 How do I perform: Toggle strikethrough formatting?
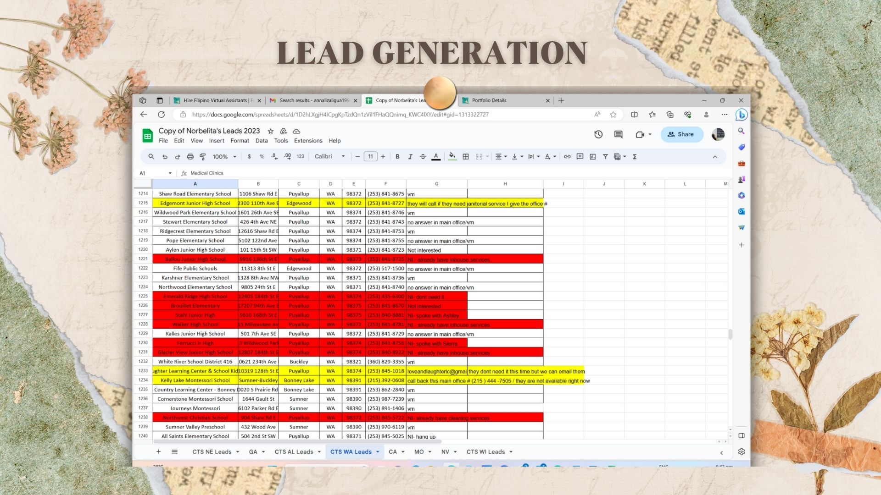[423, 157]
